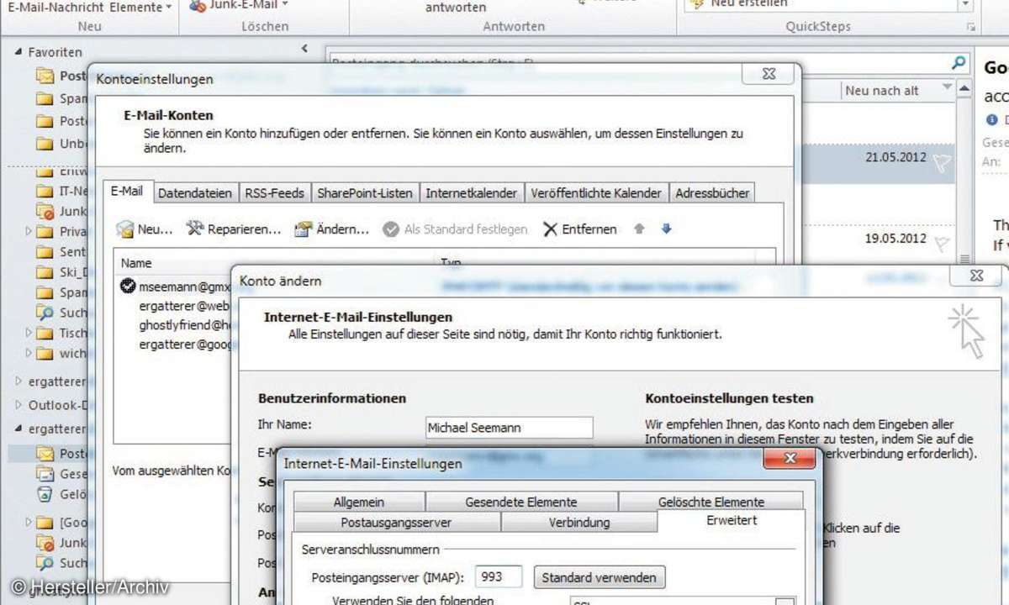Open the Gelö... deleted items folder
The height and width of the screenshot is (605, 1009).
[62, 494]
